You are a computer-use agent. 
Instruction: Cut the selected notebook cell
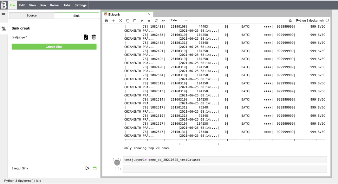(120, 20)
